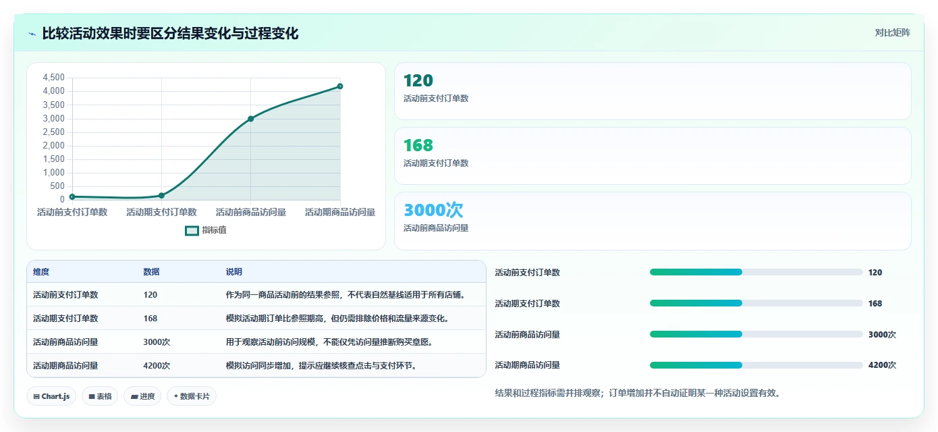Image resolution: width=938 pixels, height=432 pixels.
Task: Click table data cell 120
Action: (150, 295)
